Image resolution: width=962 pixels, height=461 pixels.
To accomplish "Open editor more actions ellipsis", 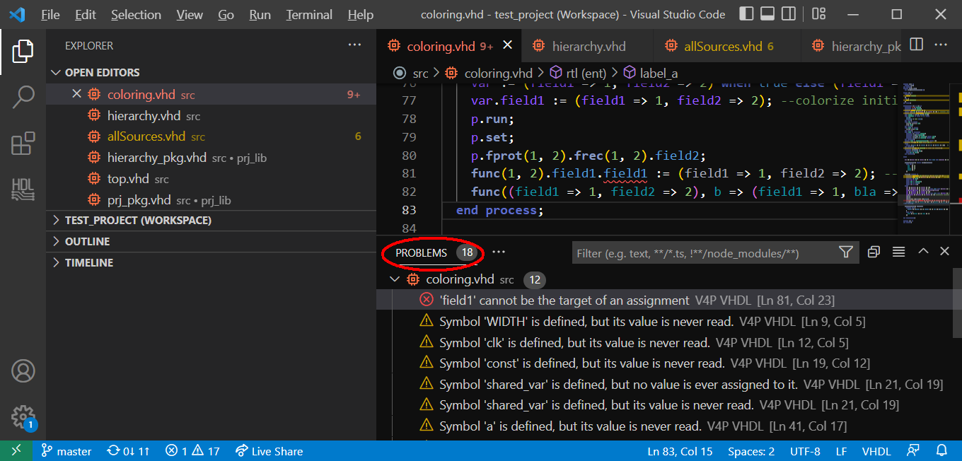I will tap(941, 45).
